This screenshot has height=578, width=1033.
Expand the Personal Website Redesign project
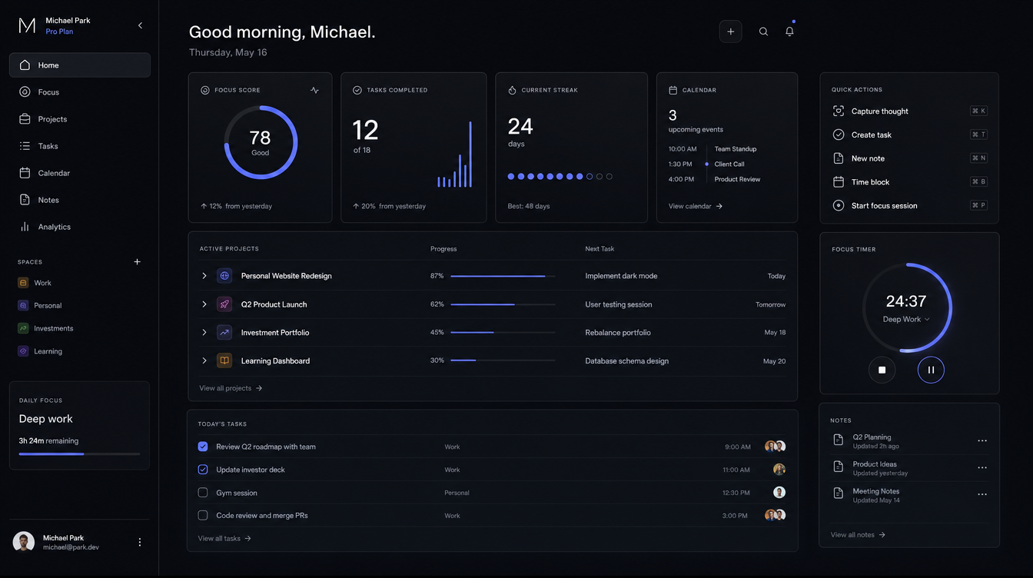[x=204, y=276]
